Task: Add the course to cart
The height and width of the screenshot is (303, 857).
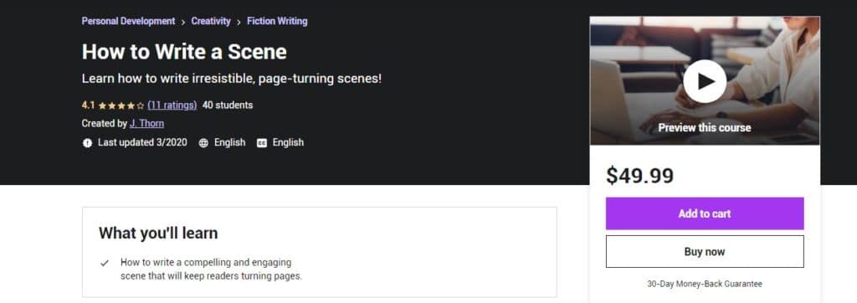Action: pos(705,213)
